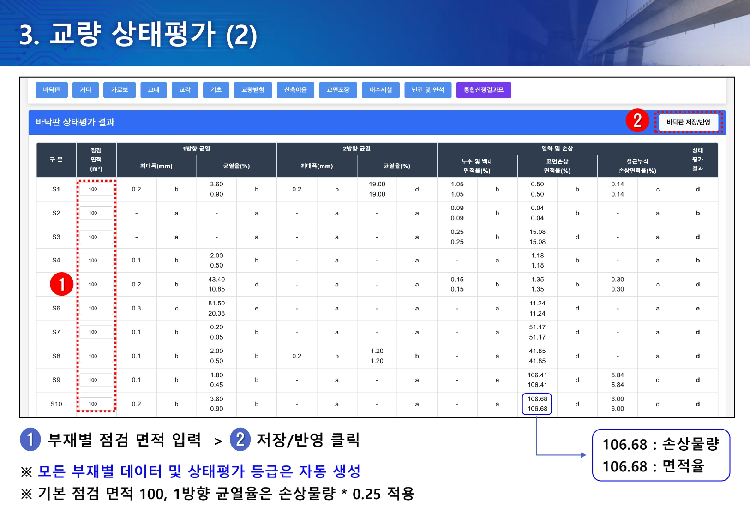Focus the S3 inspection area input
Viewport: 750px width, 519px height.
(x=96, y=237)
